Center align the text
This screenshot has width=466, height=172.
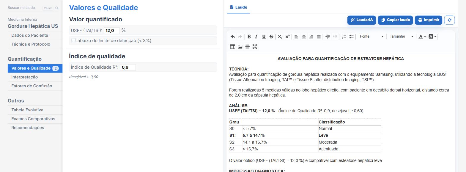click(x=304, y=37)
